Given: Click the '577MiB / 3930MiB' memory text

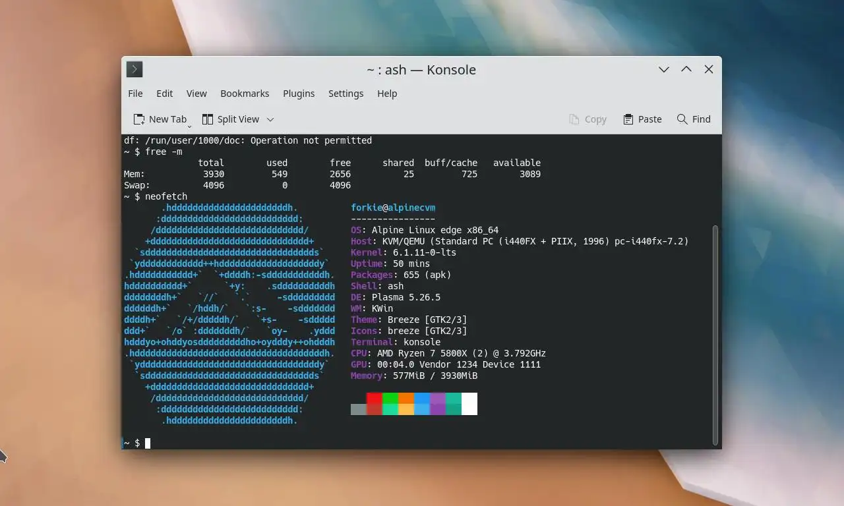Looking at the screenshot, I should 435,376.
